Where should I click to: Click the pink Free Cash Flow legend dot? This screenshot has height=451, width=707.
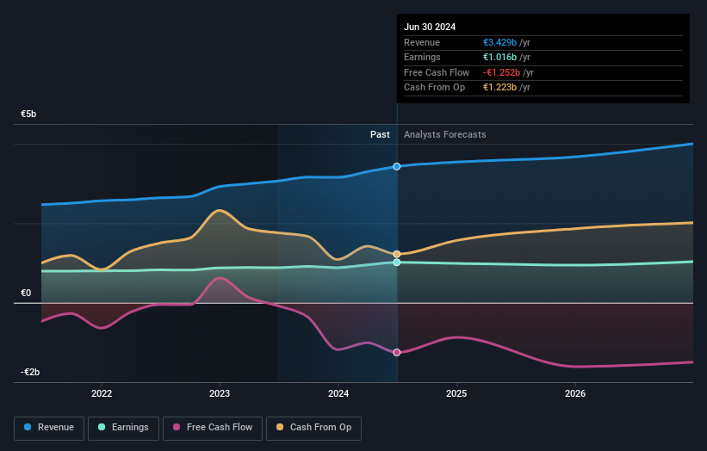(177, 427)
